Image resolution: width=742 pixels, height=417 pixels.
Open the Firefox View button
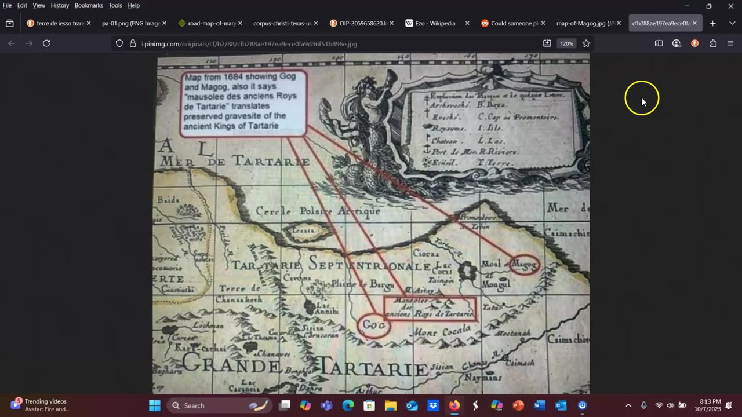[x=9, y=24]
